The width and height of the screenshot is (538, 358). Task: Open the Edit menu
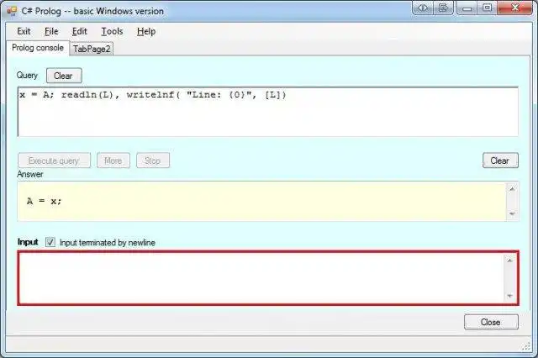click(79, 31)
